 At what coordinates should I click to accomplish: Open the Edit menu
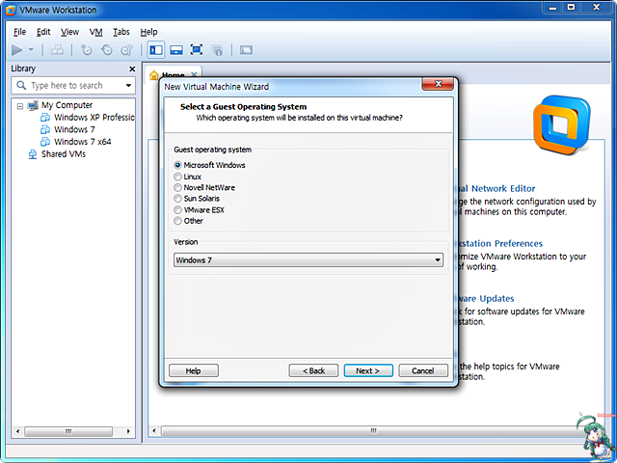point(43,32)
